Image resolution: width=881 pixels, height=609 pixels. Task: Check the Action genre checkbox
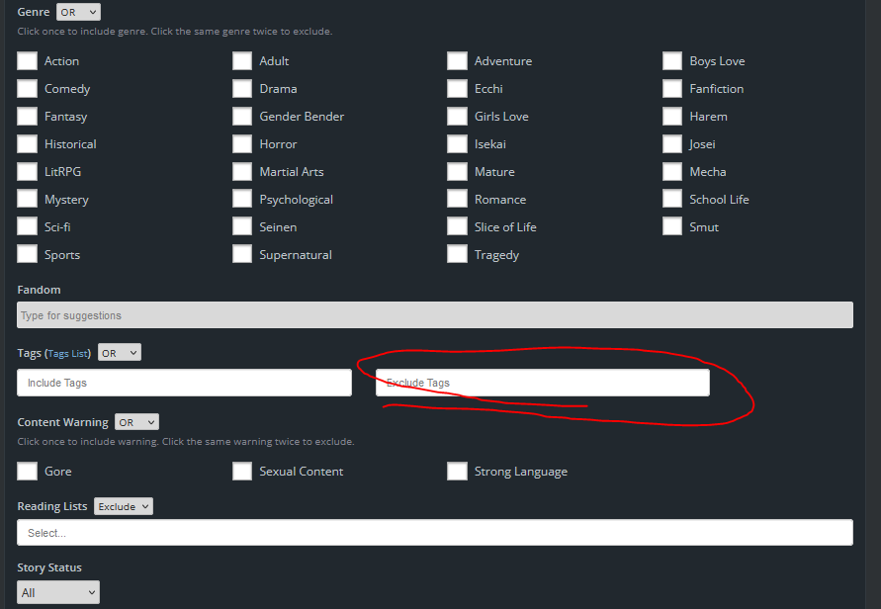tap(28, 61)
